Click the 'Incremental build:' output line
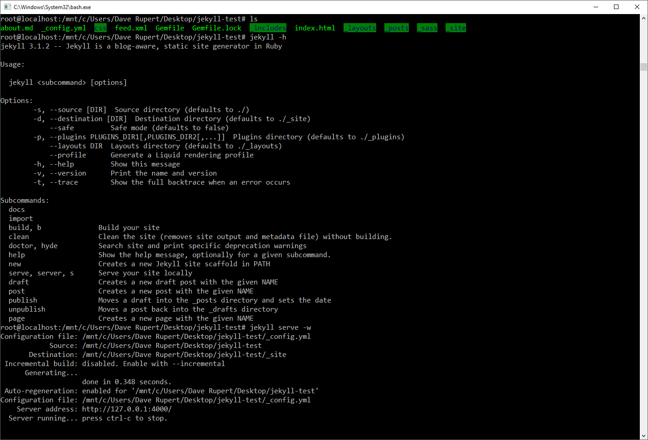 point(115,364)
